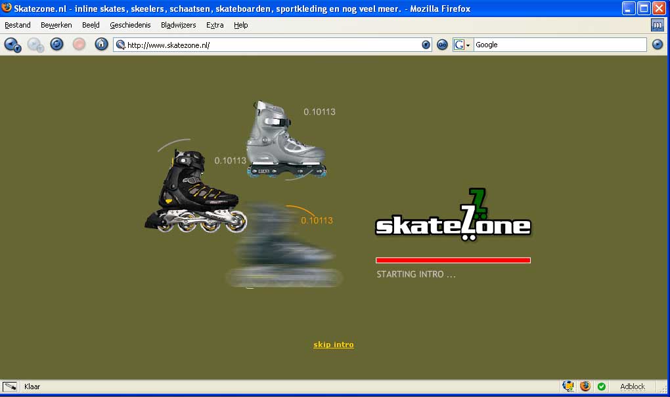Click the Forward navigation button
The image size is (670, 397).
point(35,45)
